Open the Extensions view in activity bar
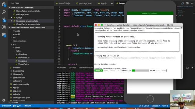The width and height of the screenshot is (195, 109). [4, 35]
